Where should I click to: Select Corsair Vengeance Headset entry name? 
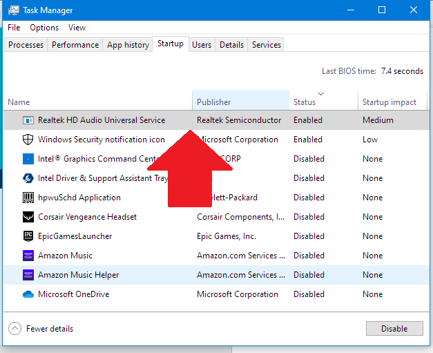pos(87,217)
